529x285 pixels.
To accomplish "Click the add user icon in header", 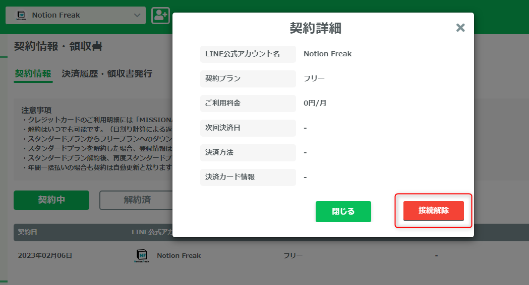I will [160, 16].
